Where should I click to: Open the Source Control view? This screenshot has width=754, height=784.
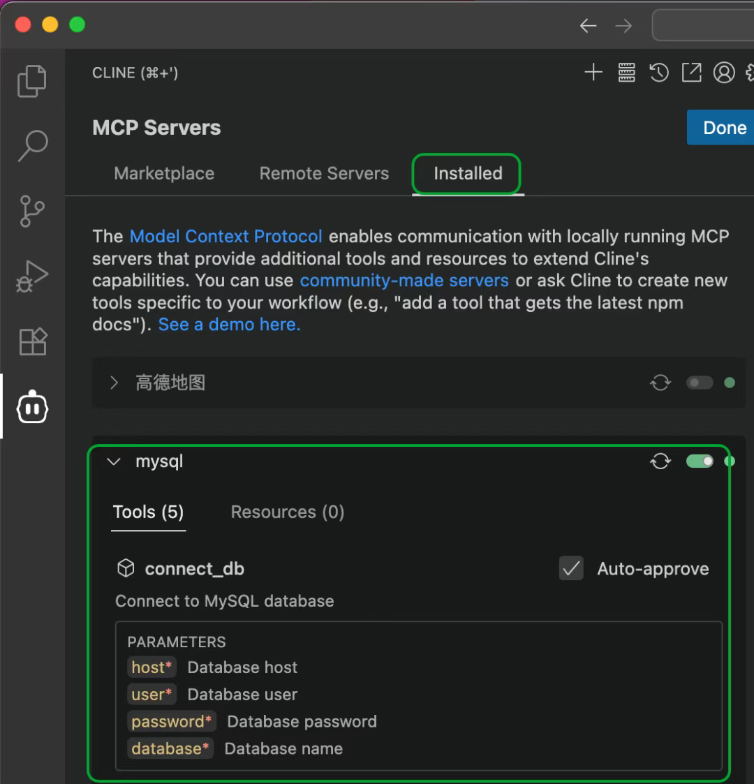[x=32, y=211]
